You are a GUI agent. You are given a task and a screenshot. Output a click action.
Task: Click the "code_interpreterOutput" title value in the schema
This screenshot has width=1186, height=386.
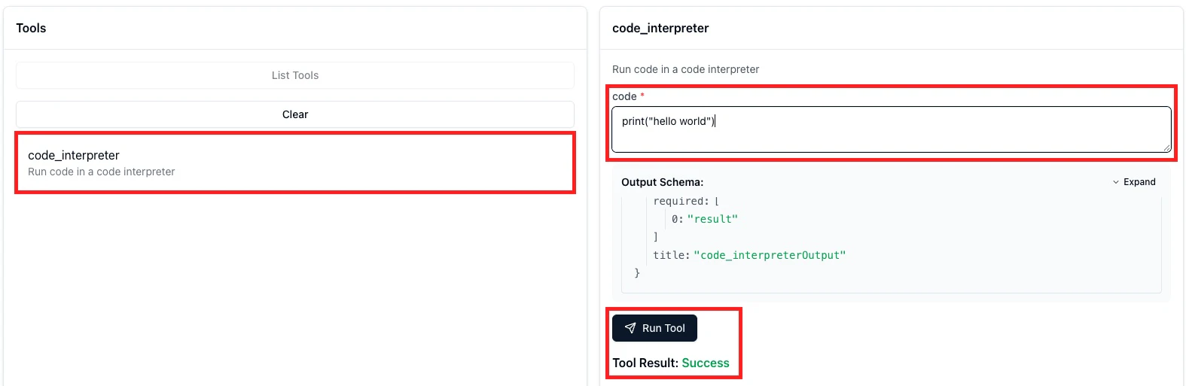pos(770,255)
